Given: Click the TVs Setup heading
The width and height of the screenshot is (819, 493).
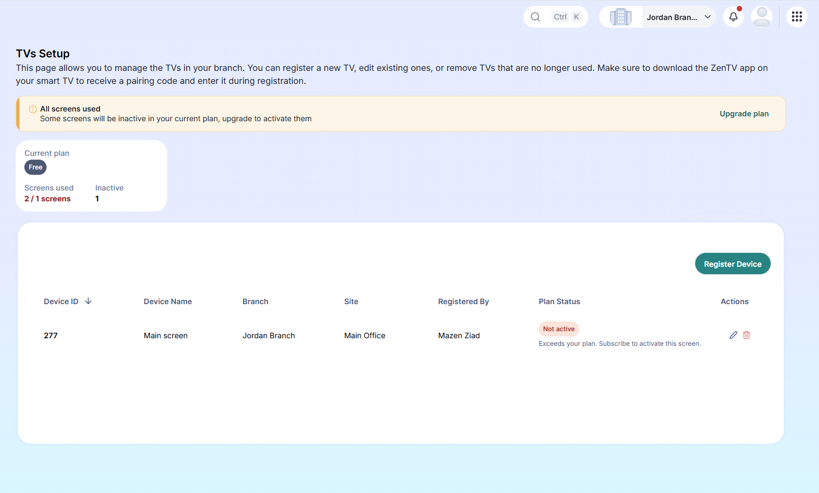Looking at the screenshot, I should pos(43,54).
